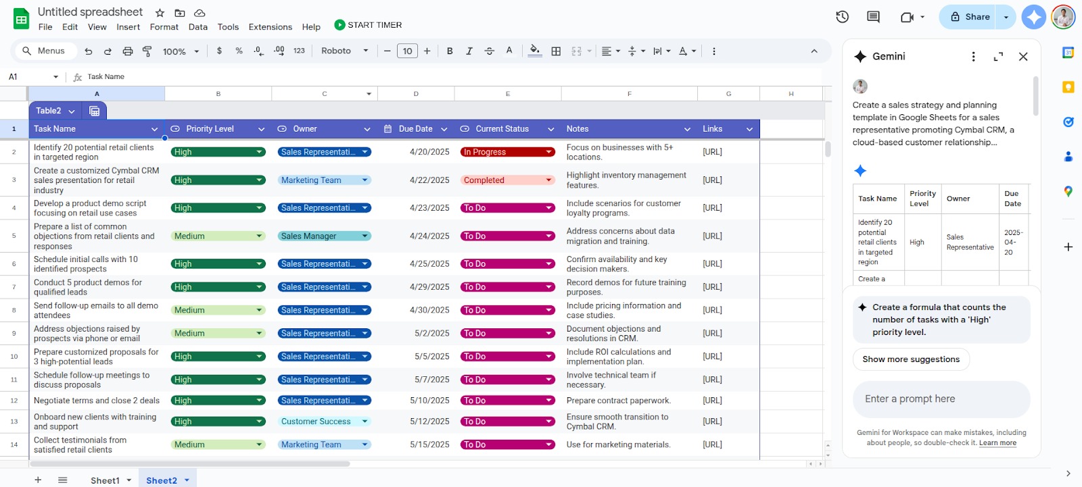Select the Paint format tool

point(147,51)
